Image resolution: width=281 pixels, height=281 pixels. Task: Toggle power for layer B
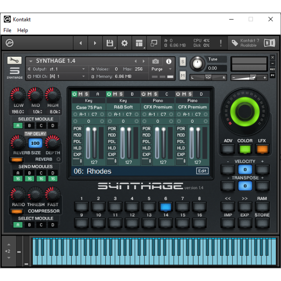(109, 94)
